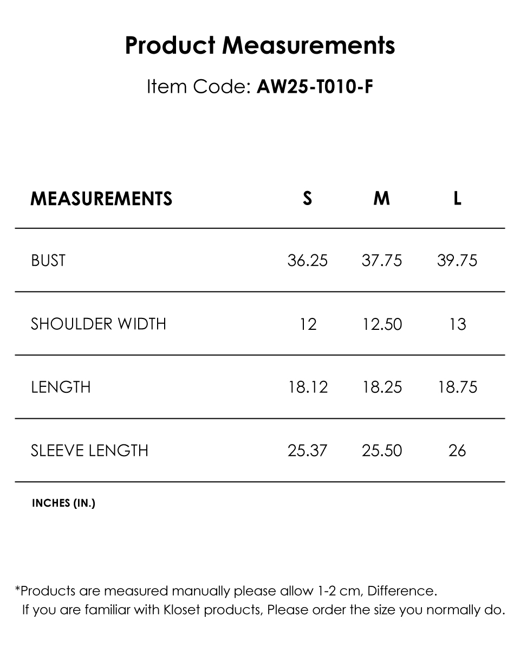
Task: Select the BUST row label
Action: pos(48,260)
